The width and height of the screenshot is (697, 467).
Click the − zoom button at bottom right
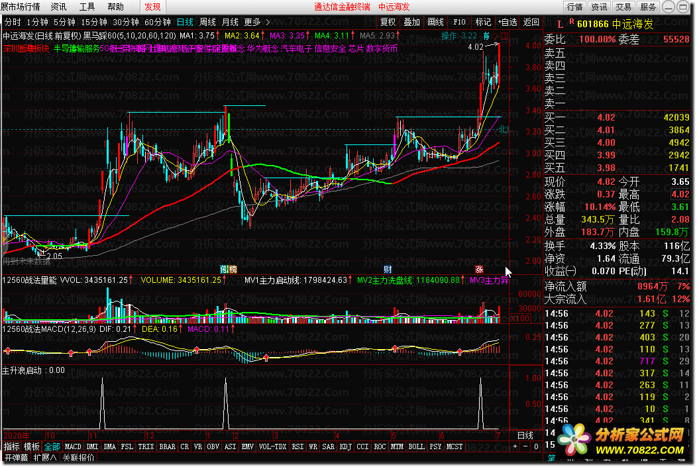point(526,446)
